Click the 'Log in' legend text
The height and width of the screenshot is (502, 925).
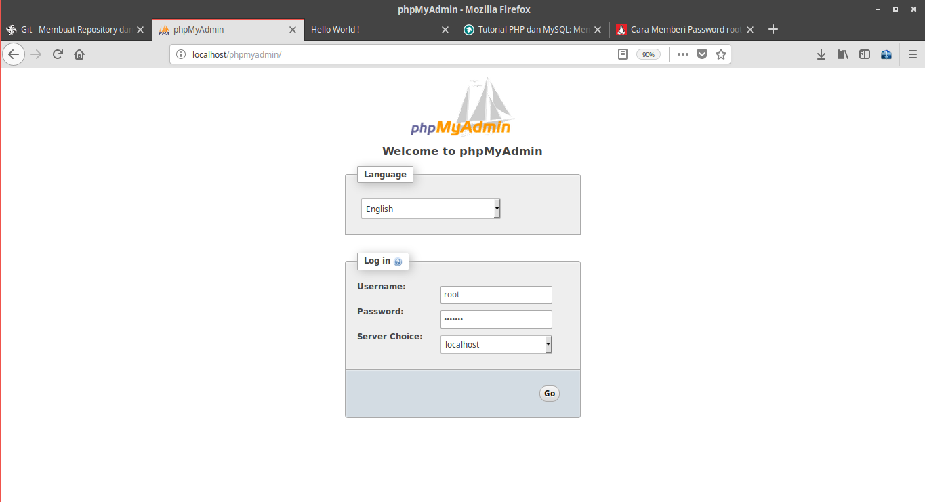[x=377, y=261]
